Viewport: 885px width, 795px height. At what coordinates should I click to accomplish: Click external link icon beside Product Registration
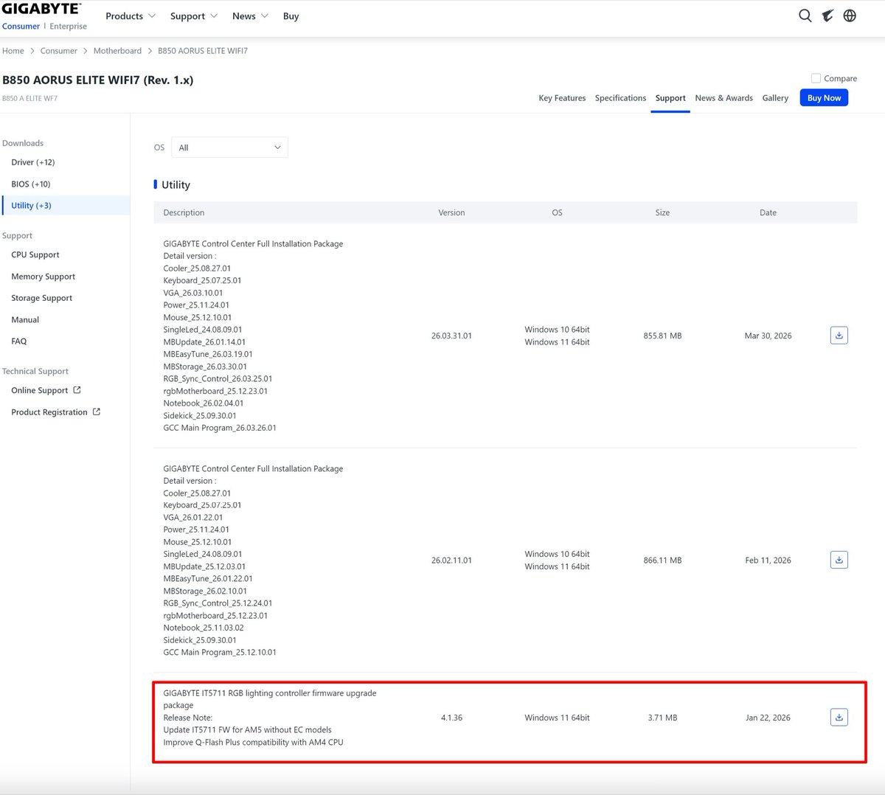click(x=96, y=412)
